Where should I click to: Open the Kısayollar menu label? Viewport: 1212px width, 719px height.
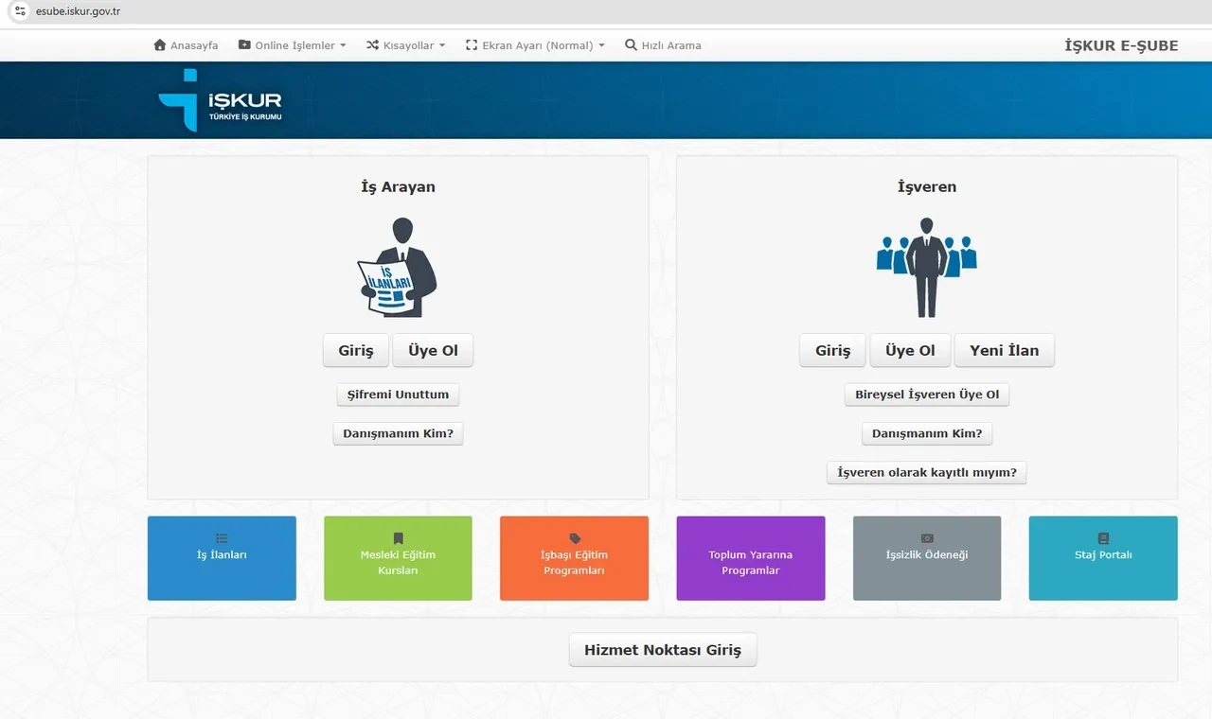pyautogui.click(x=408, y=45)
